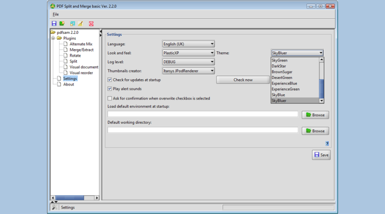This screenshot has height=214, width=385.
Task: Click theme list scrollbar up arrow
Action: tap(321, 59)
